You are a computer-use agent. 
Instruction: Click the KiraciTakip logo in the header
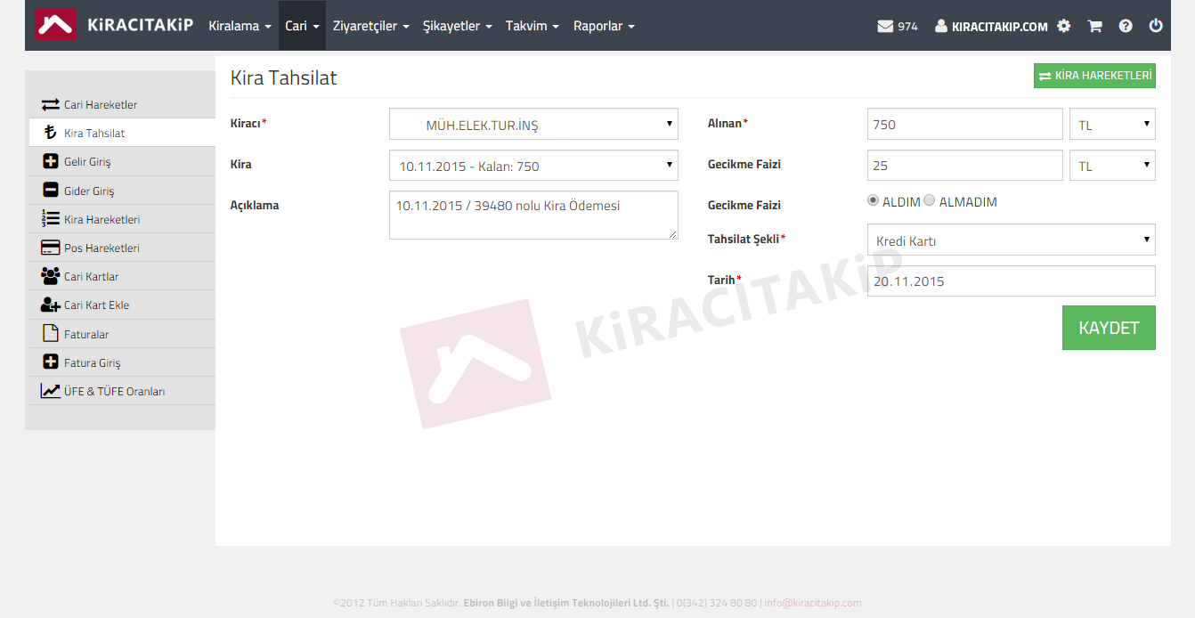coord(114,25)
